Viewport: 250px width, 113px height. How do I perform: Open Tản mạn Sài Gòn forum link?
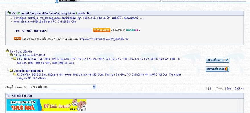[115, 74]
